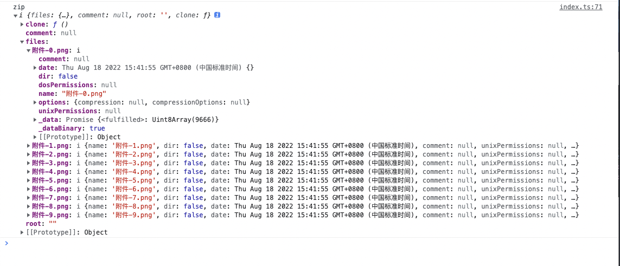Collapse the 附件-0.png entry

point(28,50)
